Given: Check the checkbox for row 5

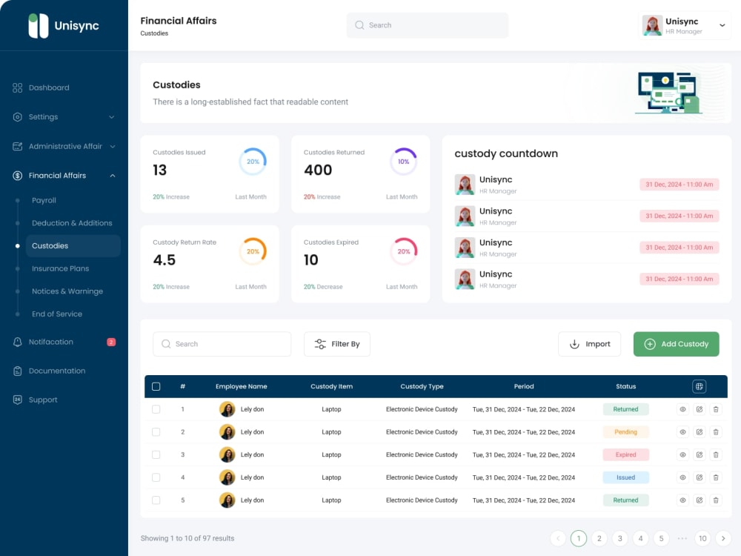Looking at the screenshot, I should click(156, 500).
